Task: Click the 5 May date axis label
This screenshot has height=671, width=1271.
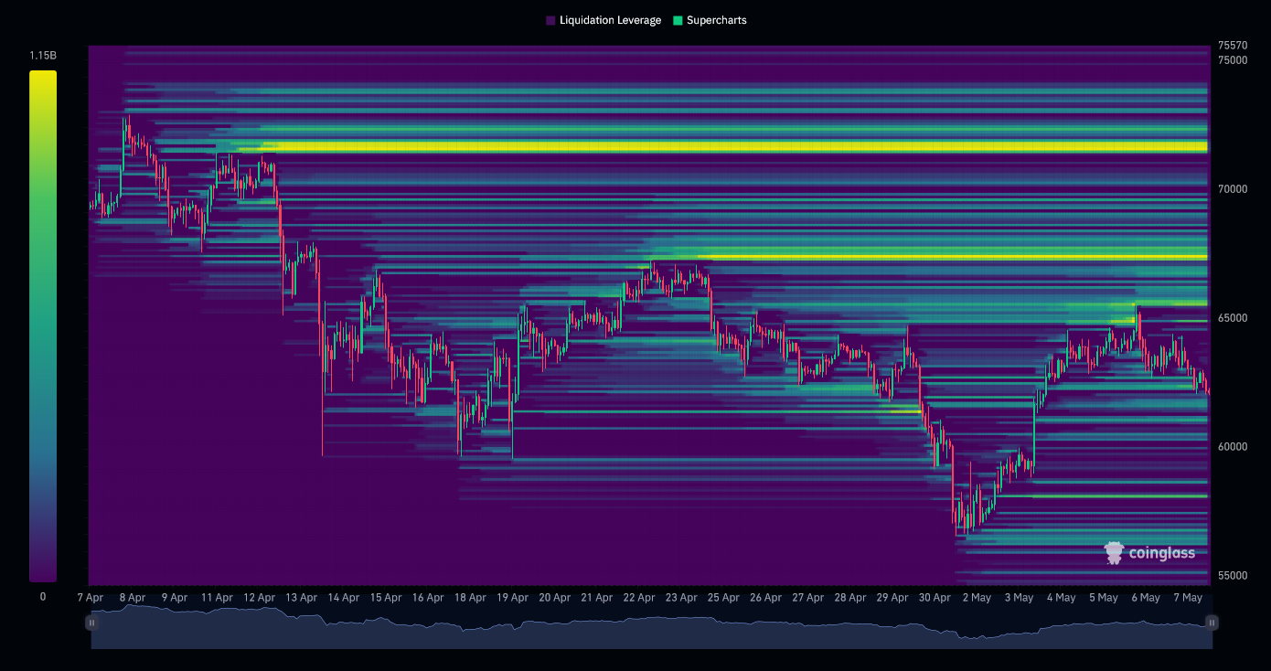Action: (x=1104, y=598)
